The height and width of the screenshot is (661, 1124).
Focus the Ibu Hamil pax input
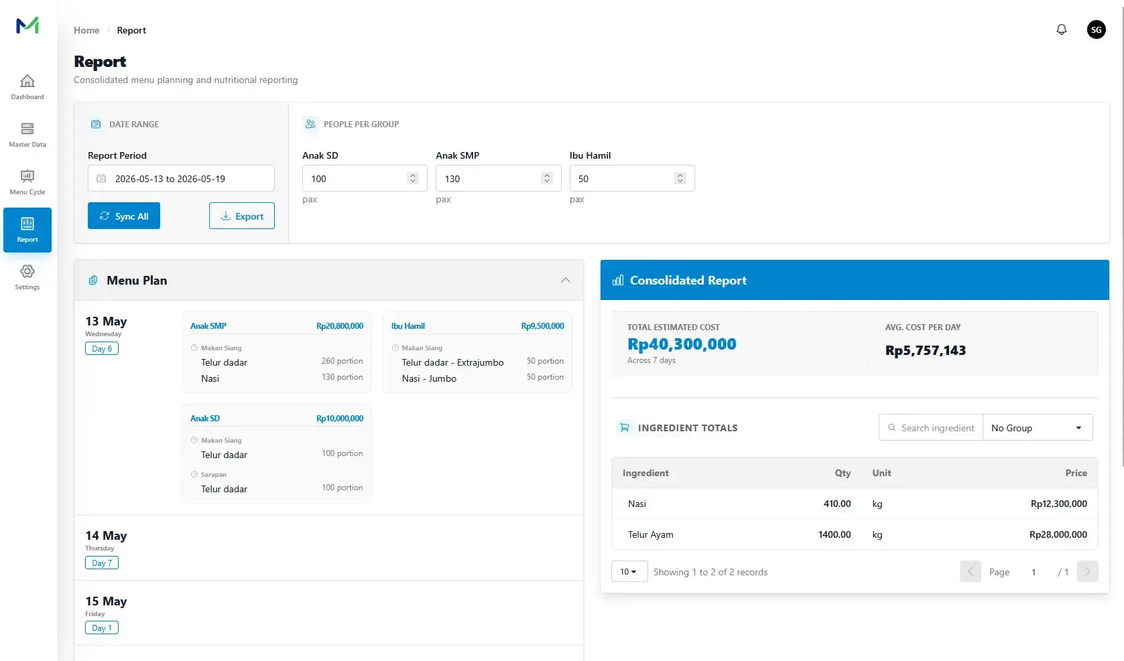click(632, 178)
